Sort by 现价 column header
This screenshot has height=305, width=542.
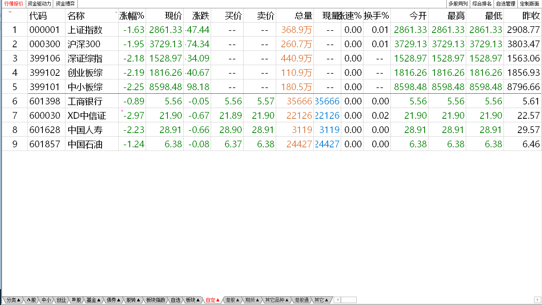(173, 16)
